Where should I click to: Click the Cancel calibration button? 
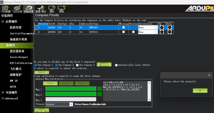(x=82, y=83)
